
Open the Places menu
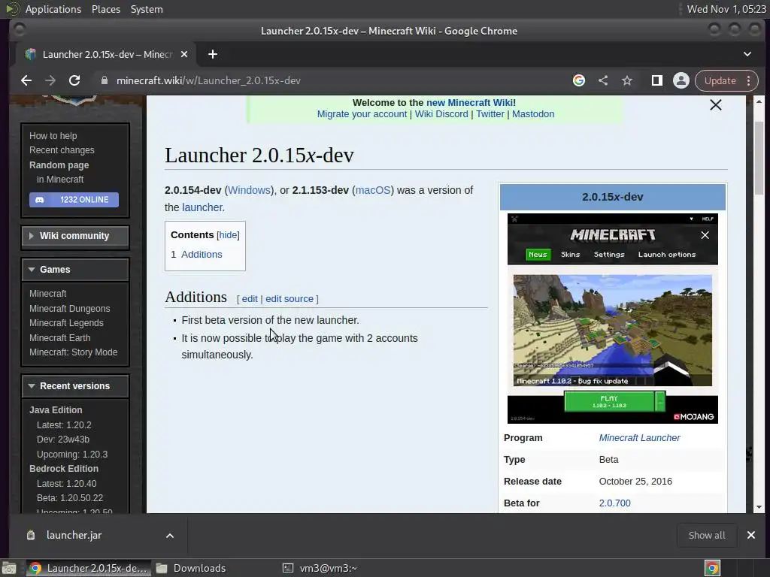pyautogui.click(x=106, y=9)
